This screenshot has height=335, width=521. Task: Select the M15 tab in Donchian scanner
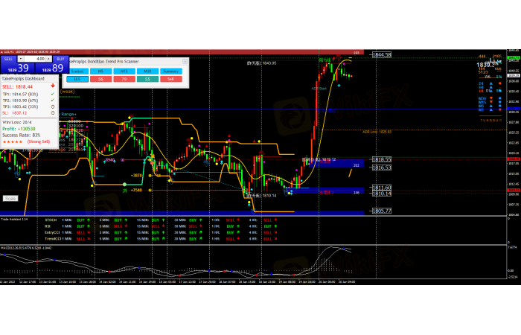(124, 70)
